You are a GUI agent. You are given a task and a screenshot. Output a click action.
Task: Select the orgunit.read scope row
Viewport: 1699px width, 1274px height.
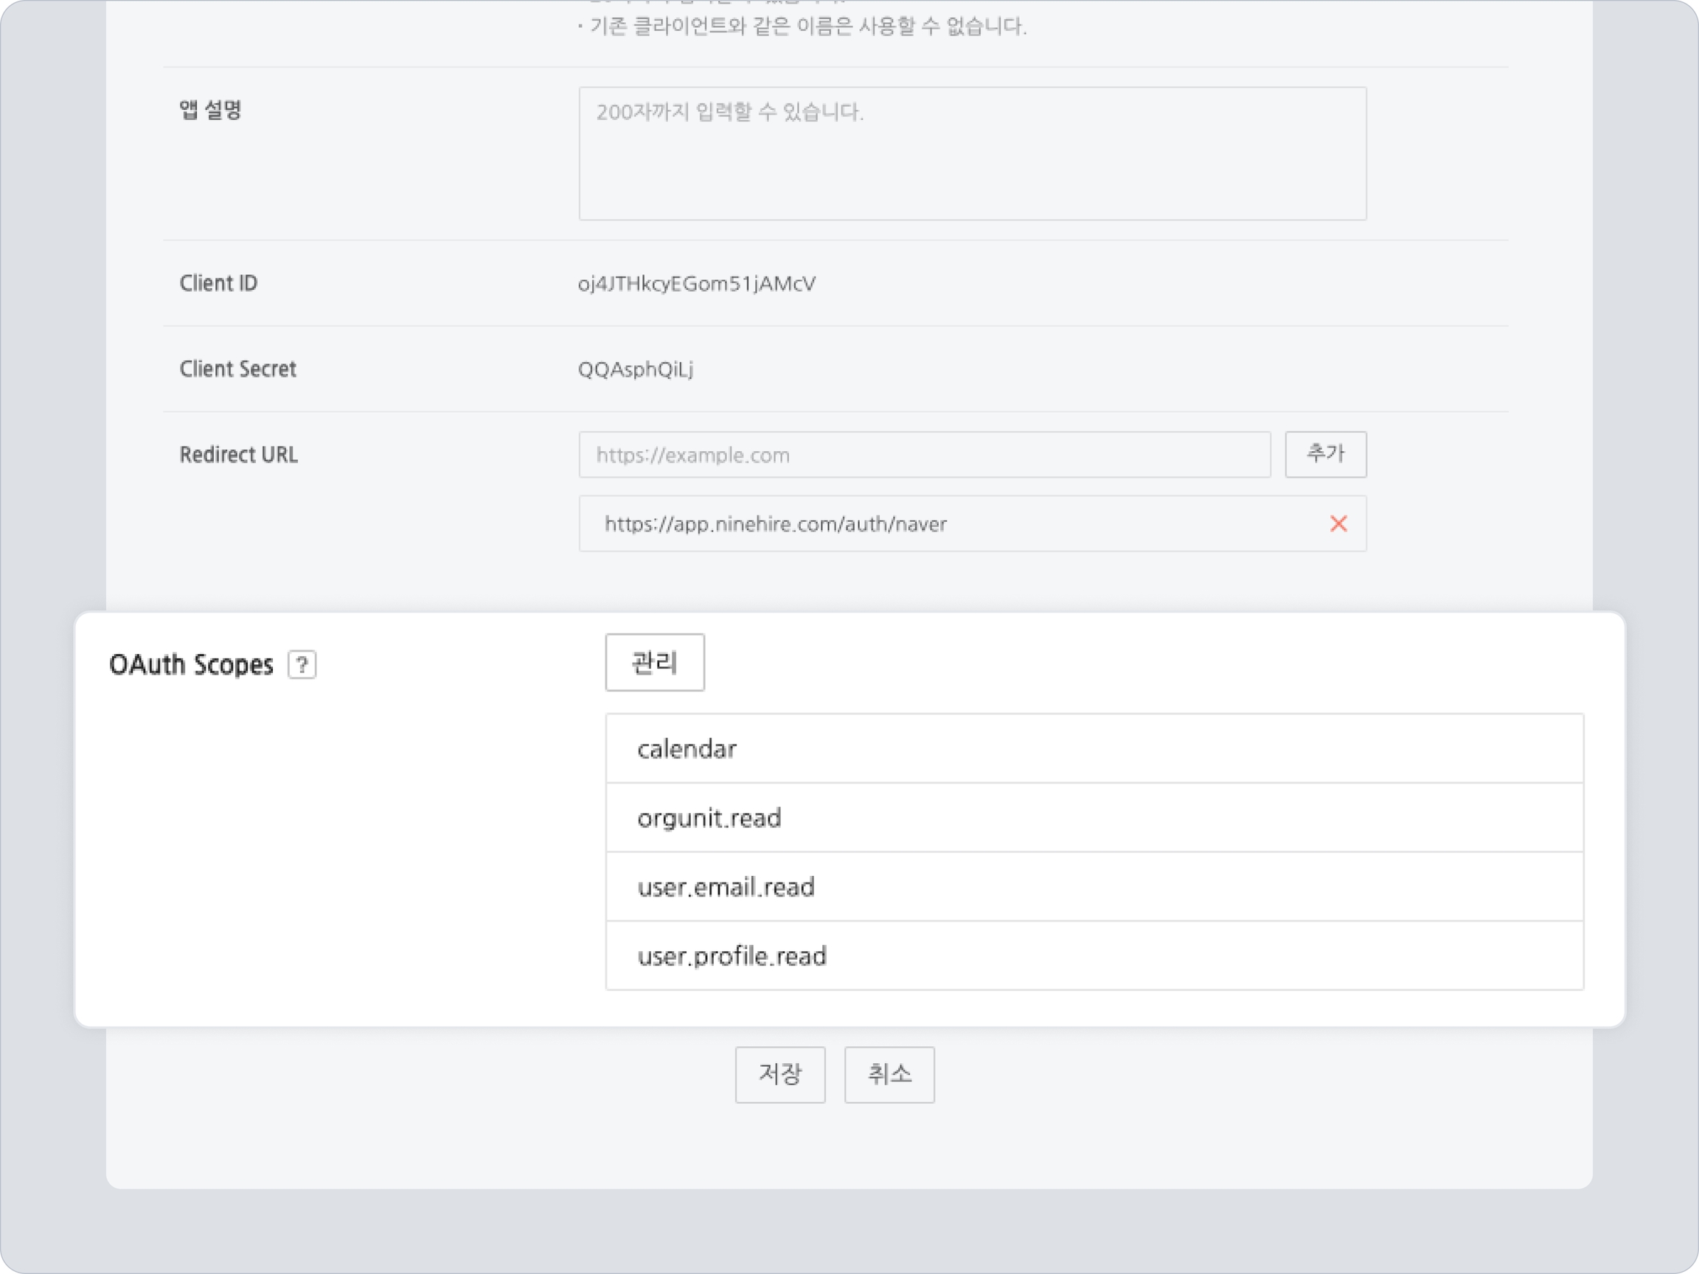coord(1094,818)
